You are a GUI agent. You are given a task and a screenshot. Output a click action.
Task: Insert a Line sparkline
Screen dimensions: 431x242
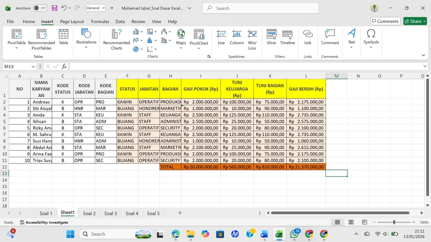221,37
